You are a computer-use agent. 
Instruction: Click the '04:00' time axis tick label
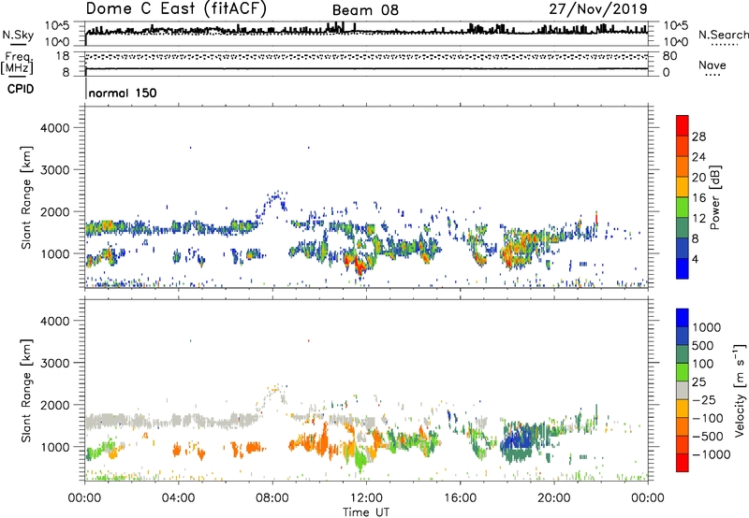tap(178, 498)
